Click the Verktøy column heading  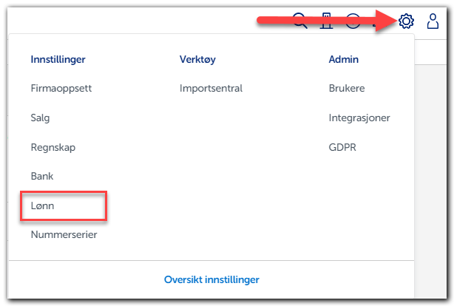(197, 59)
